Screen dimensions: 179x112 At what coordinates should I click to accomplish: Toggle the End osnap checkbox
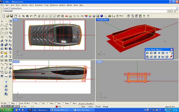tap(2, 103)
